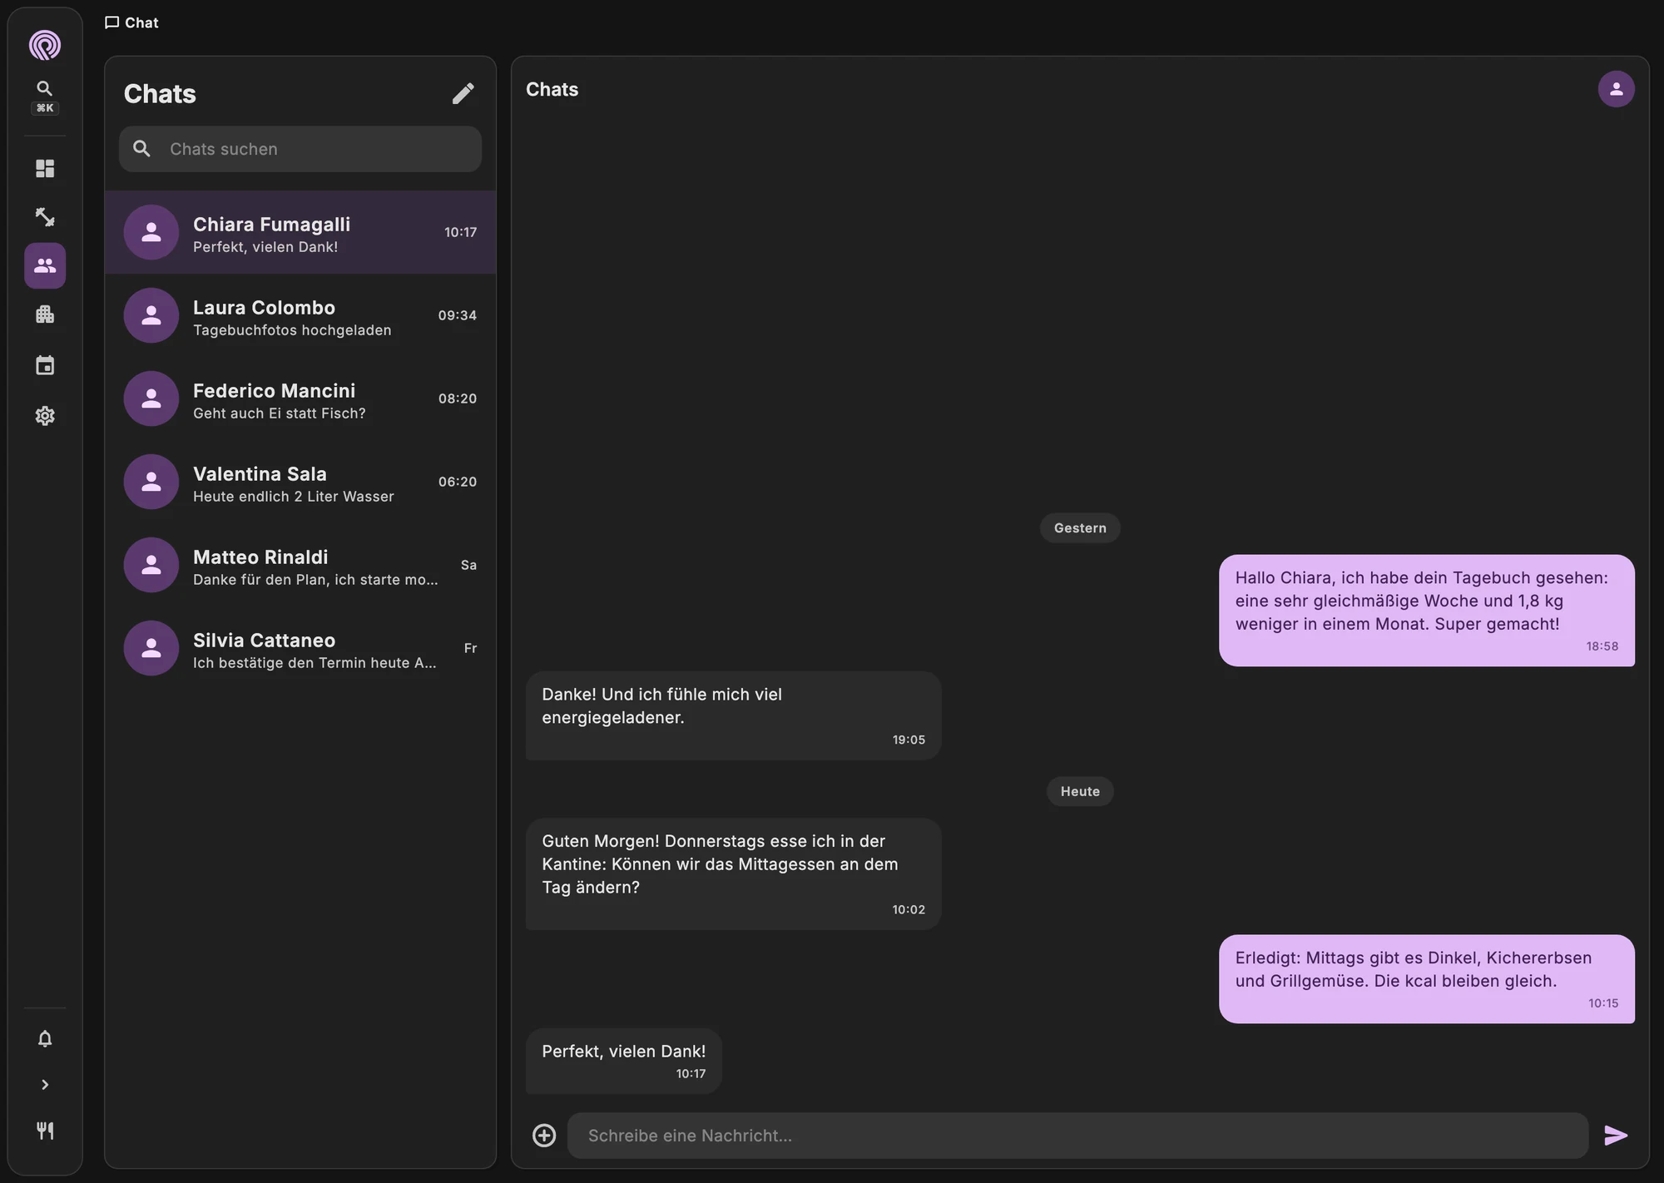Click the Schreibe eine Nachricht input

[x=1077, y=1136]
